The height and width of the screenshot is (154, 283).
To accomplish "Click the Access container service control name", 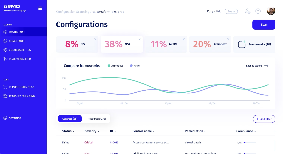I will point(150,142).
